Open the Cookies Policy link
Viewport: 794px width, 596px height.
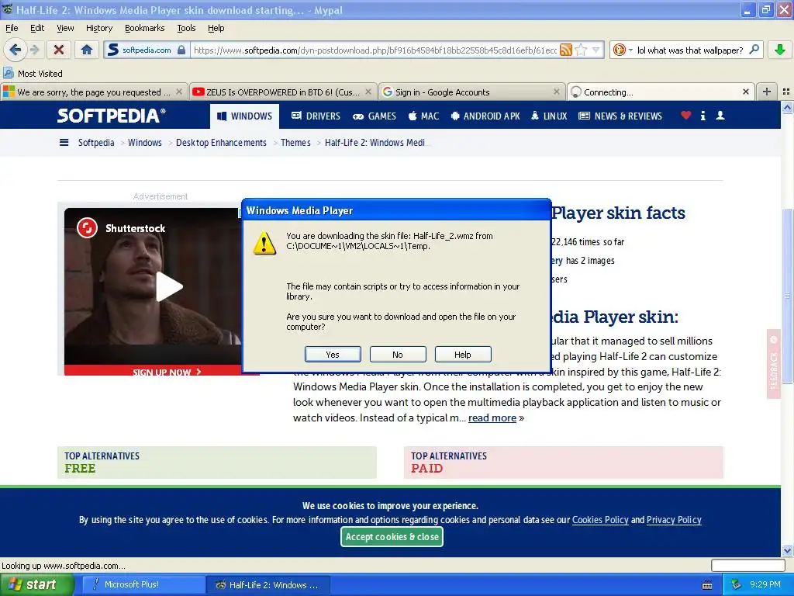coord(600,519)
